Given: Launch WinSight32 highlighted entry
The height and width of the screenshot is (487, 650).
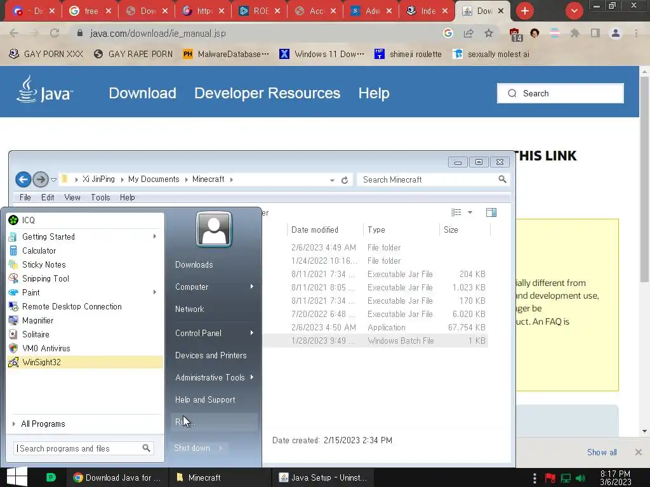Looking at the screenshot, I should [85, 362].
